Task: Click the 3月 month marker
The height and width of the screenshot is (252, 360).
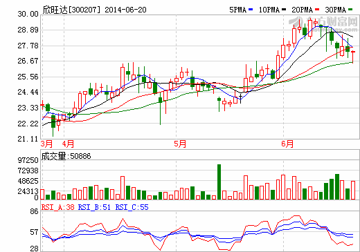Action: tap(46, 144)
